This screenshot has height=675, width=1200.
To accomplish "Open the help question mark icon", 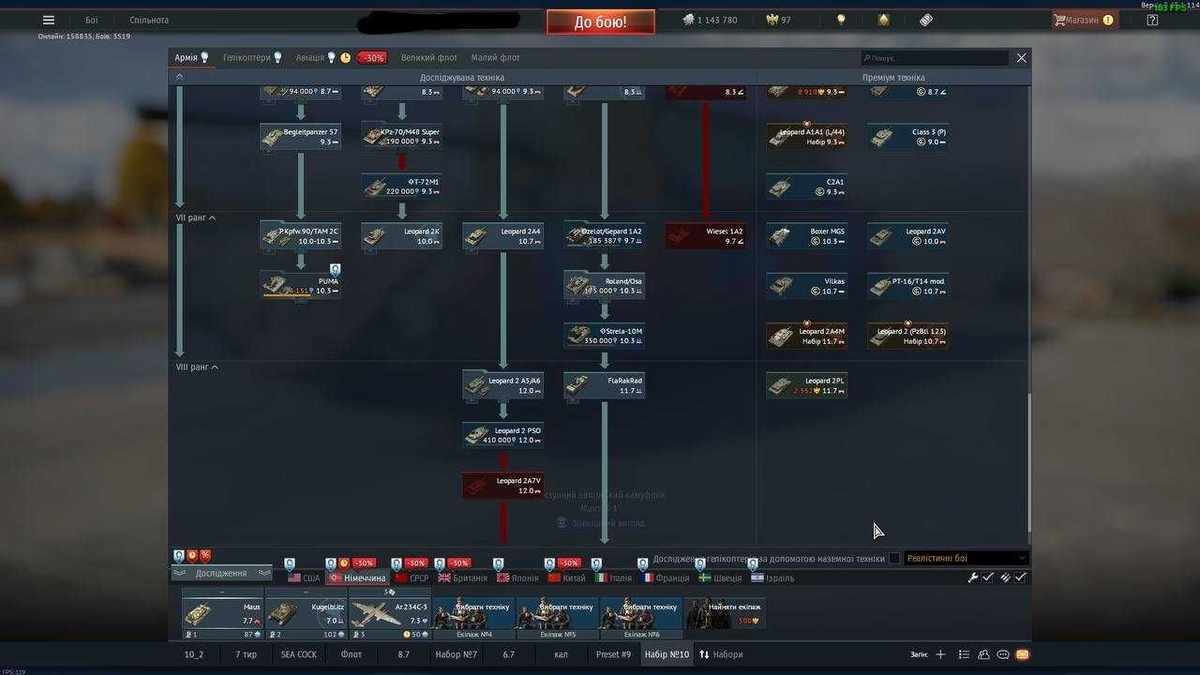I will 1152,20.
